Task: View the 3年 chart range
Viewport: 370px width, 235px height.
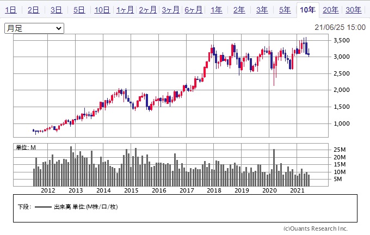Action: pos(262,10)
